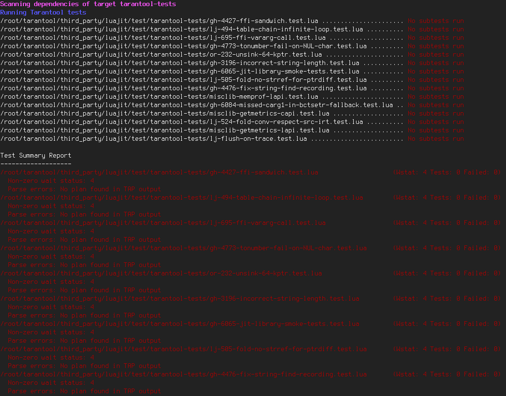The image size is (506, 396).
Task: Click white gh-4773-tonumber-fail-on-NUL-char.test.lua run line
Action: 202,46
